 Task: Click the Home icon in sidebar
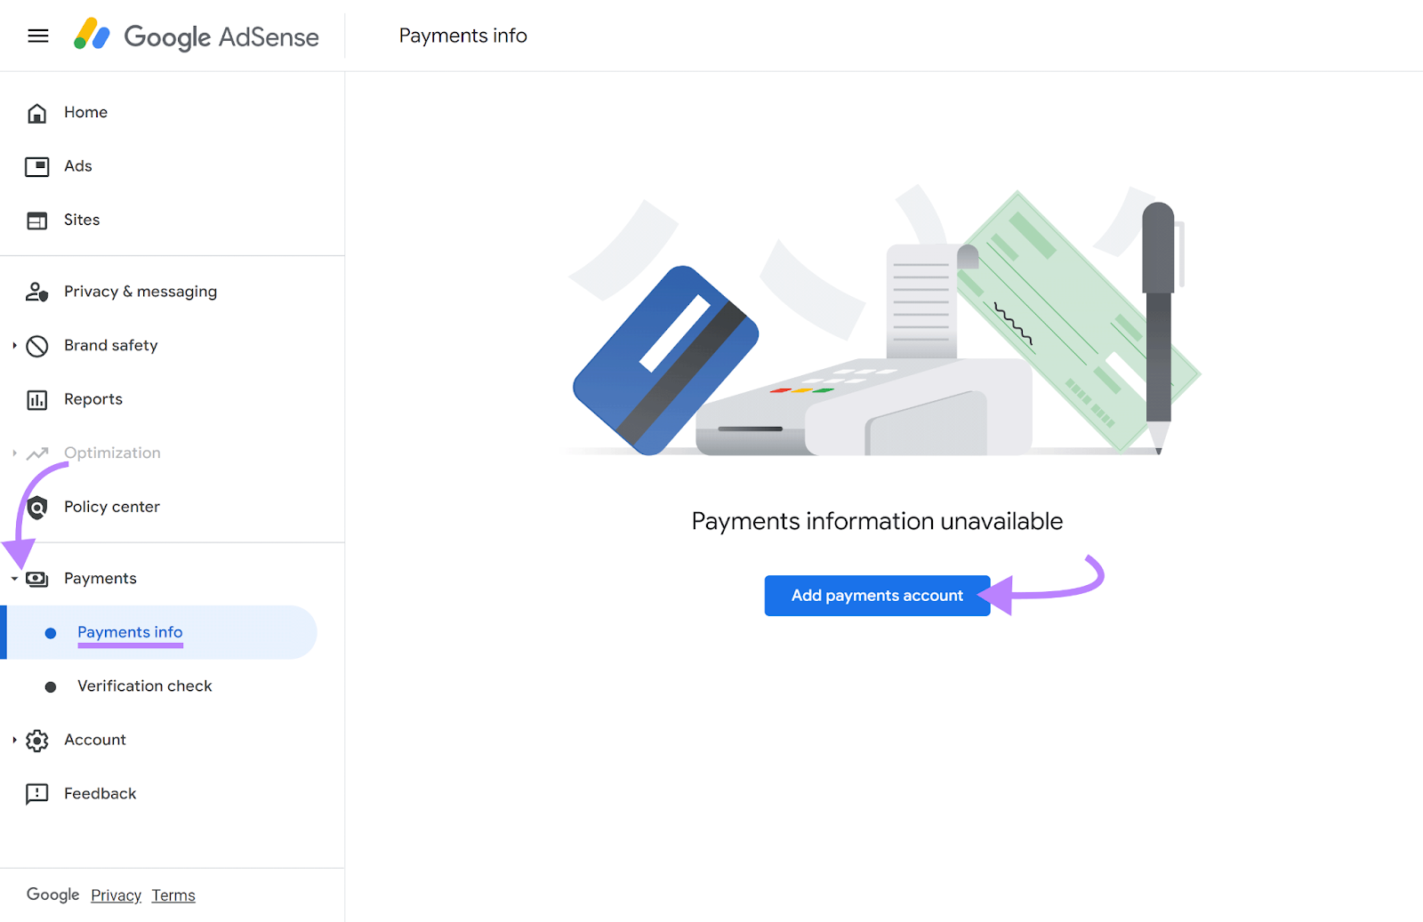(36, 112)
